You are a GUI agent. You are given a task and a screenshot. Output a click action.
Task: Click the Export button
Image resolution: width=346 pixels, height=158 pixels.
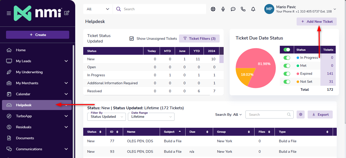pos(320,114)
